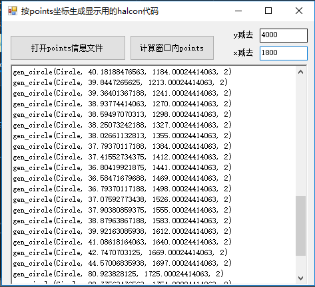Close the halcon code generator window
Screen dimensions: 315x287
(x=299, y=11)
